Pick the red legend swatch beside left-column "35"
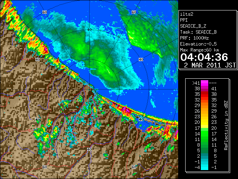The image size is (238, 179). (205, 94)
